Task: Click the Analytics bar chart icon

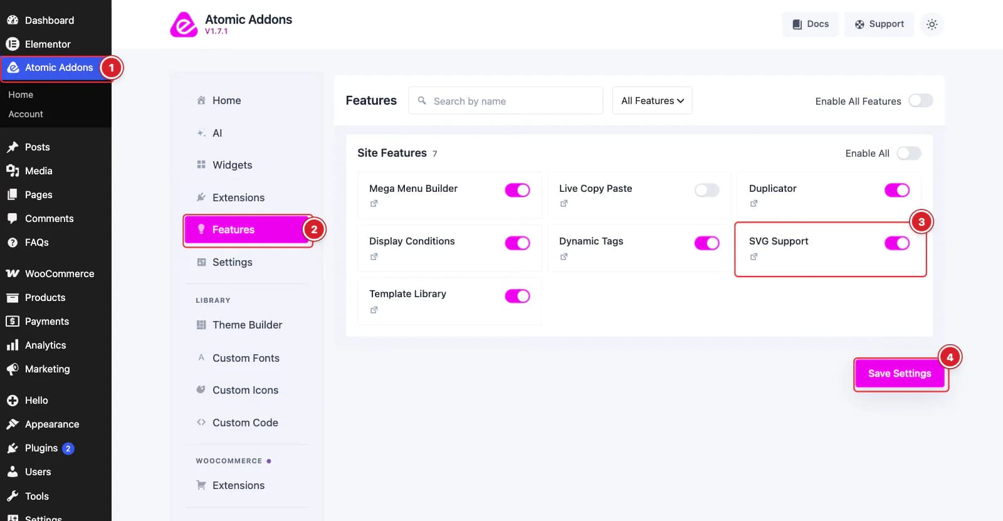Action: (x=13, y=345)
